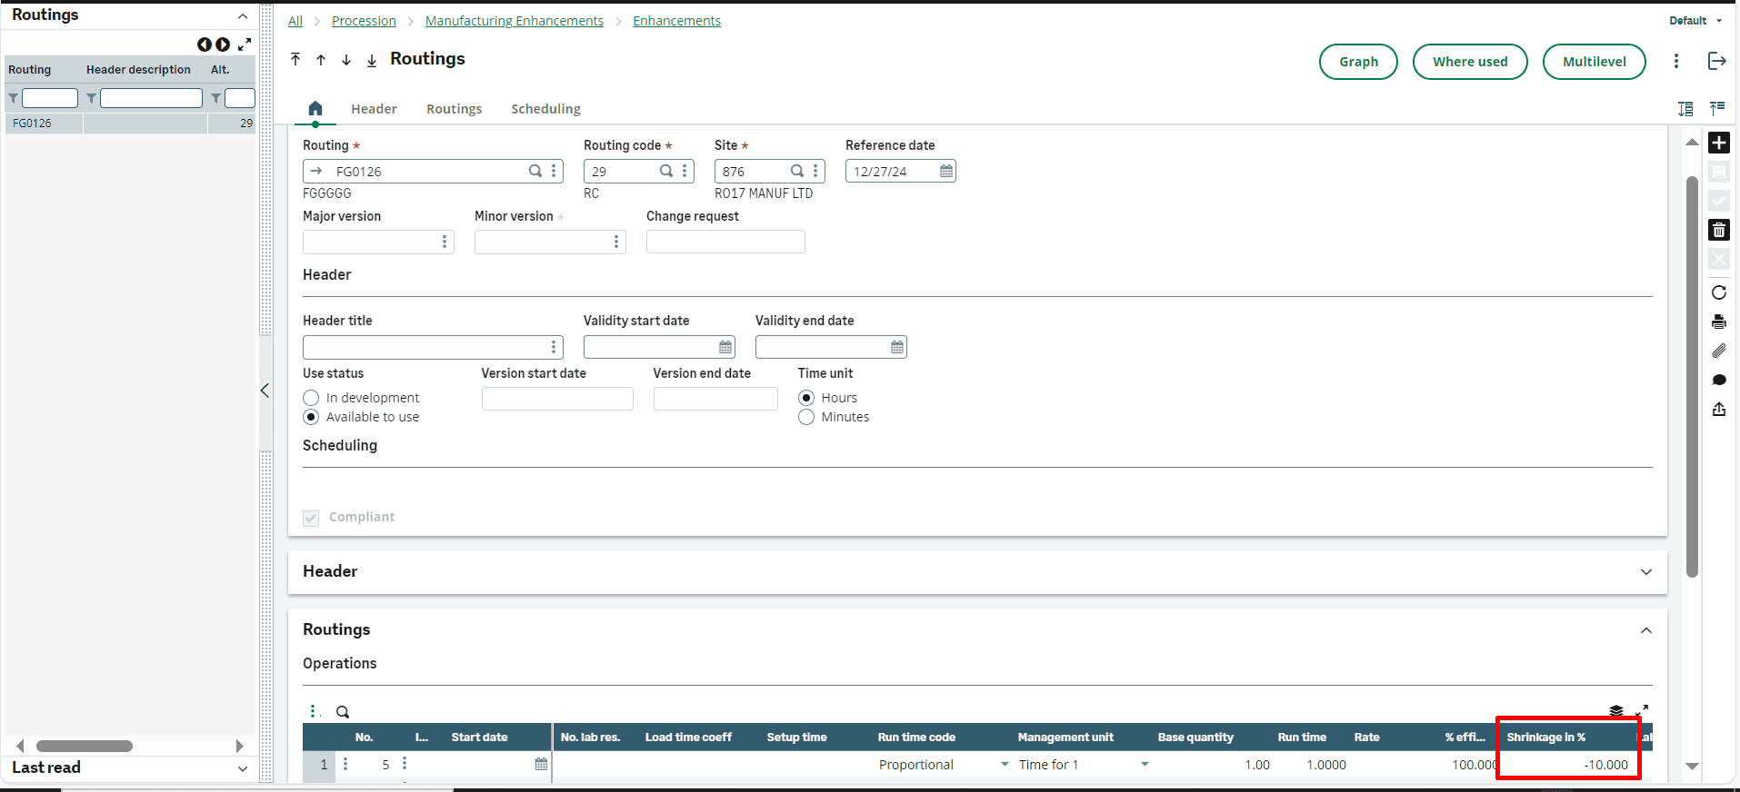The width and height of the screenshot is (1740, 792).
Task: Click the Where used button
Action: coord(1469,62)
